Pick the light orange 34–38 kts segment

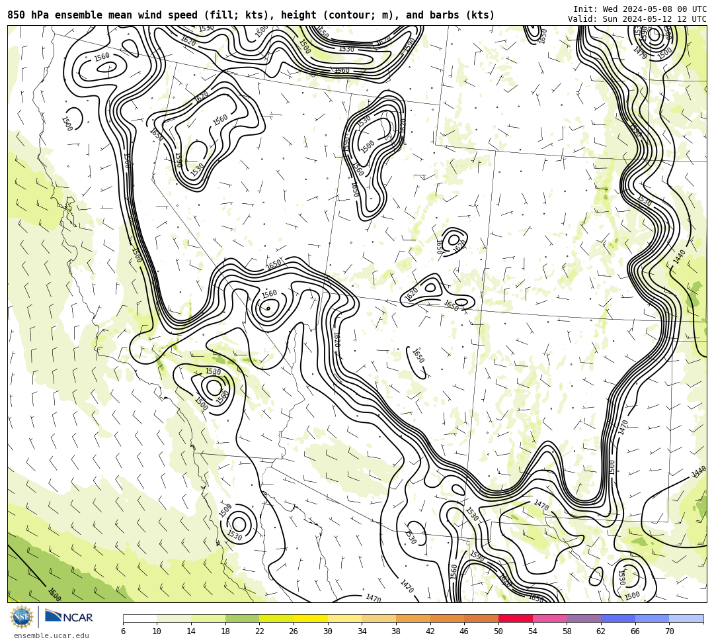379,618
